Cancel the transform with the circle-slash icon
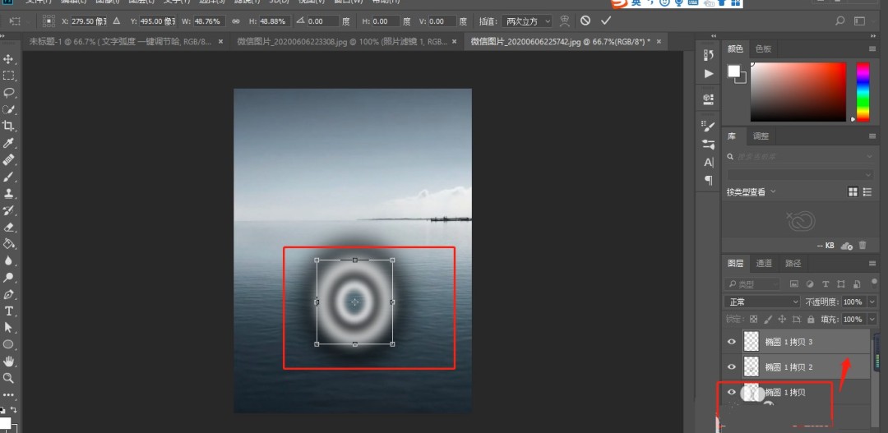Image resolution: width=888 pixels, height=433 pixels. [x=585, y=21]
